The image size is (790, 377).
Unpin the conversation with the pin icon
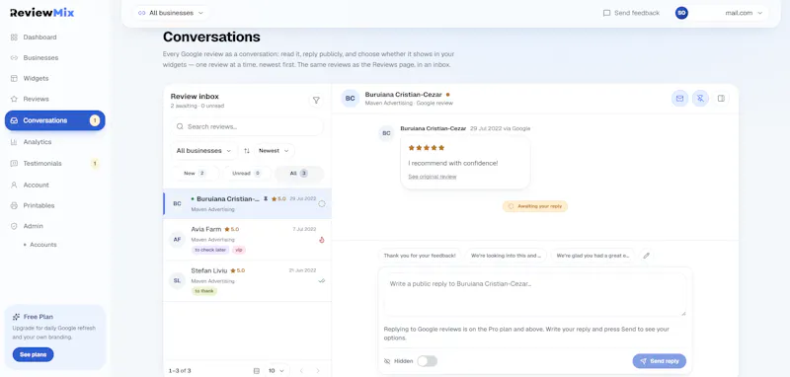coord(700,99)
